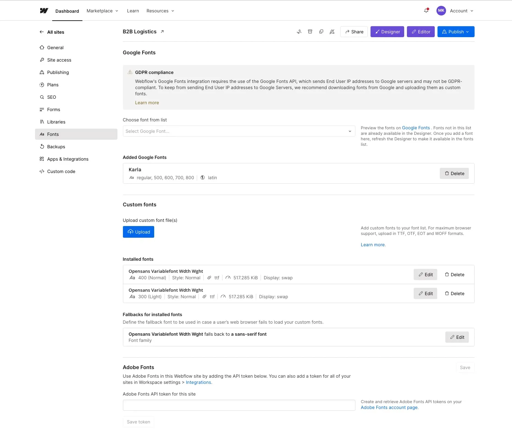512x431 pixels.
Task: Open custom fonts Learn more link
Action: tap(373, 245)
